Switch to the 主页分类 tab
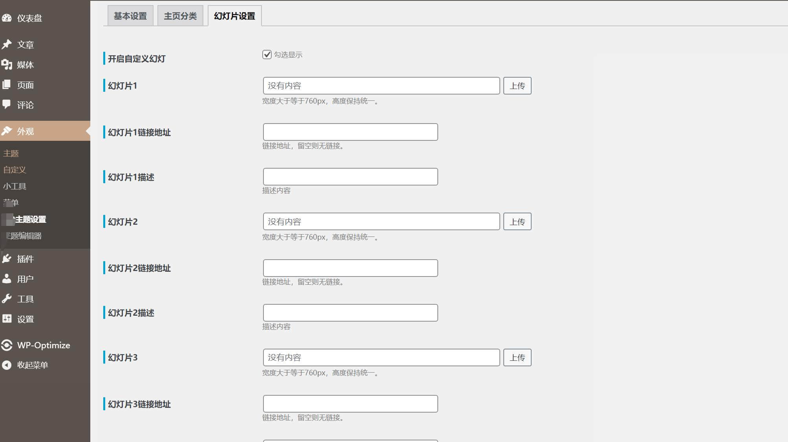 (x=180, y=16)
